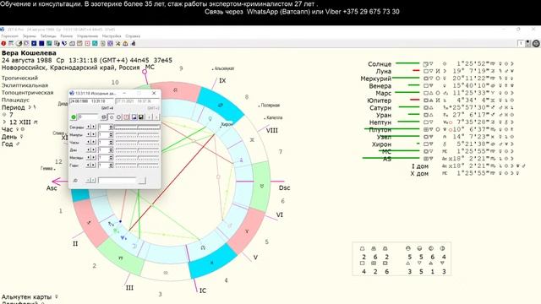
Task: Click the pink square toolbar icon
Action: coord(87,43)
